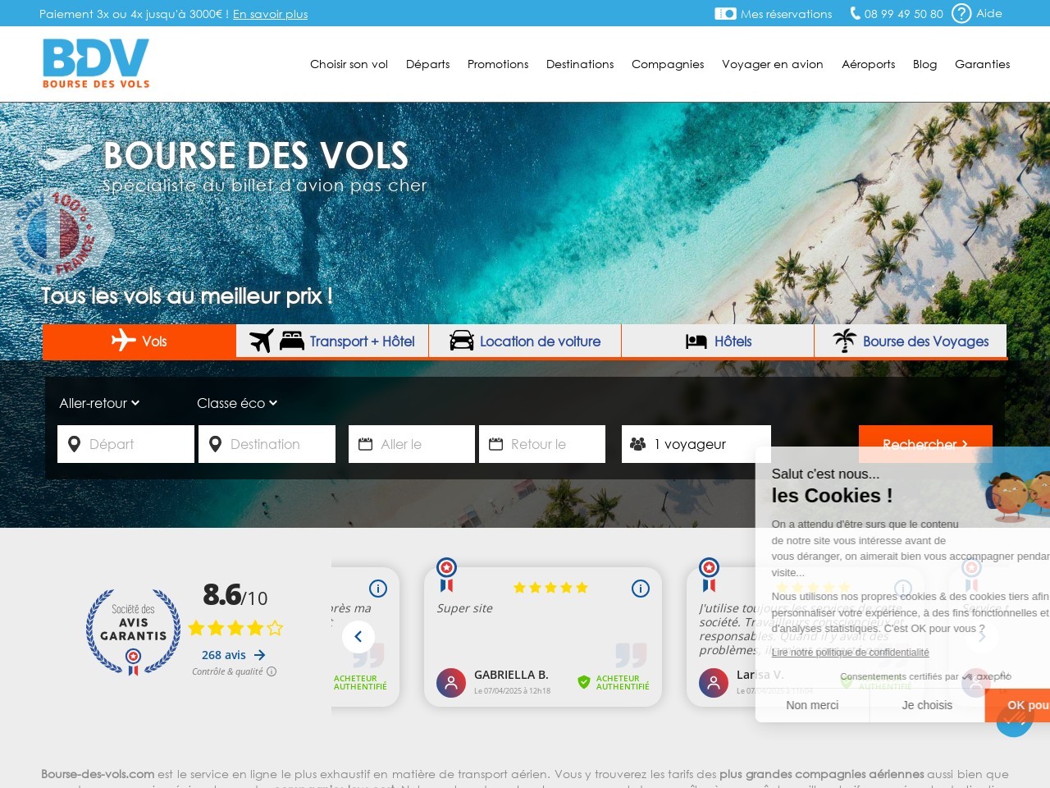
Task: Switch to the Location de voiture tab
Action: tap(525, 341)
